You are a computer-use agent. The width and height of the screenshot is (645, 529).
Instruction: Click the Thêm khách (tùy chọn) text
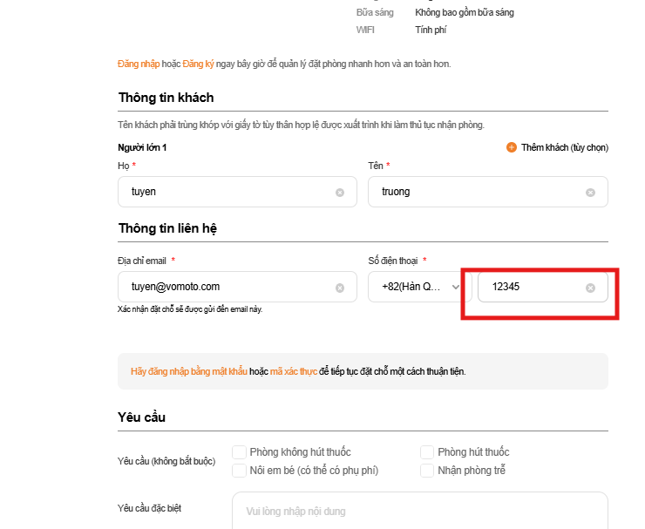(x=564, y=147)
